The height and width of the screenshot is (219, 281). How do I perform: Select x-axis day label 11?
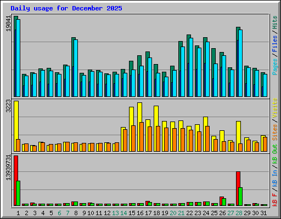pyautogui.click(x=99, y=213)
